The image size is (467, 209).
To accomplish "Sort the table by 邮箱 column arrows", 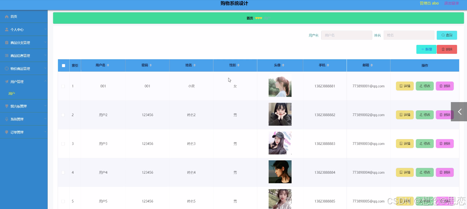I will click(x=372, y=65).
